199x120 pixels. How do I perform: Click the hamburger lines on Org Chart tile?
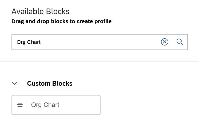point(20,105)
